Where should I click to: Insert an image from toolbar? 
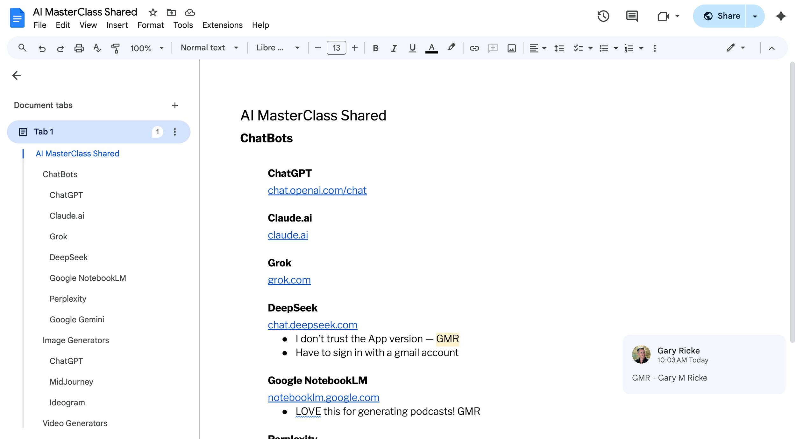pyautogui.click(x=511, y=48)
